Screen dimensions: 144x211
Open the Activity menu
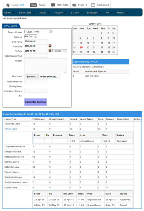point(44,13)
